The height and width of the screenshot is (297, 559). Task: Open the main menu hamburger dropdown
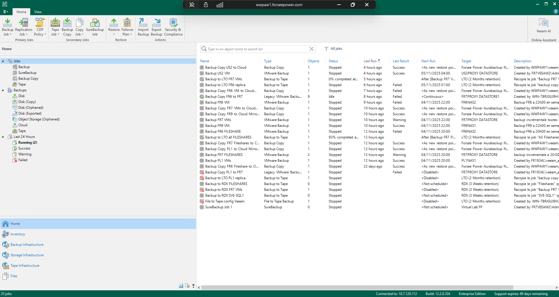point(5,12)
